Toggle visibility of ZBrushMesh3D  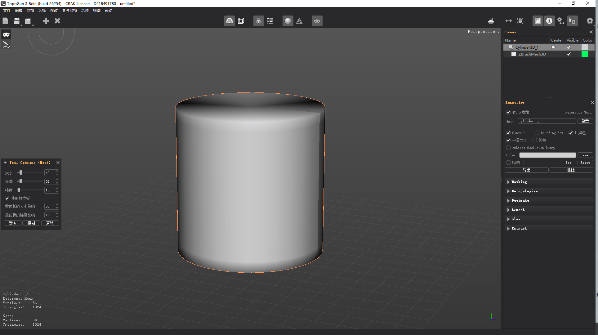[x=569, y=54]
